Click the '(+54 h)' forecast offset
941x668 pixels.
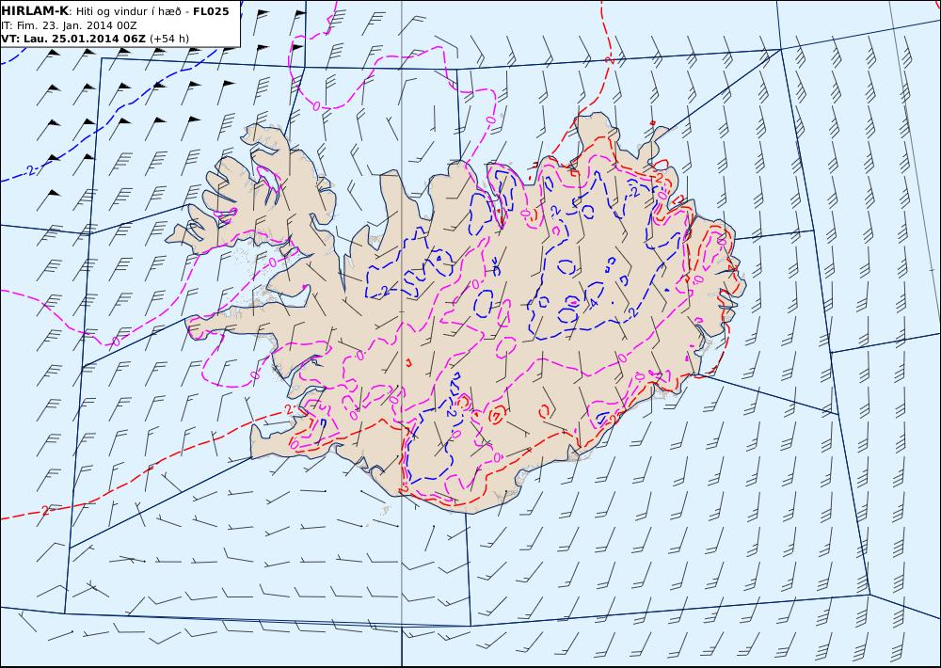pos(169,39)
